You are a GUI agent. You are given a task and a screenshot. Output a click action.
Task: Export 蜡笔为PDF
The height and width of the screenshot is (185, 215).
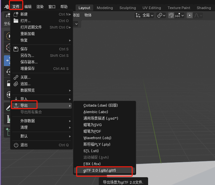[105, 131]
